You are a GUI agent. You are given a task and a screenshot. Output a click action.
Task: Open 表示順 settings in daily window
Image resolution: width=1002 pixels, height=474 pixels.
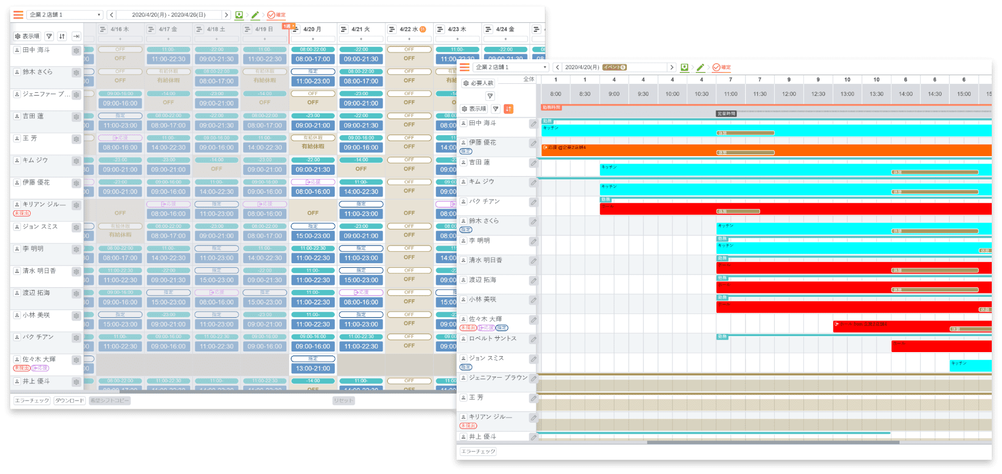coord(474,109)
